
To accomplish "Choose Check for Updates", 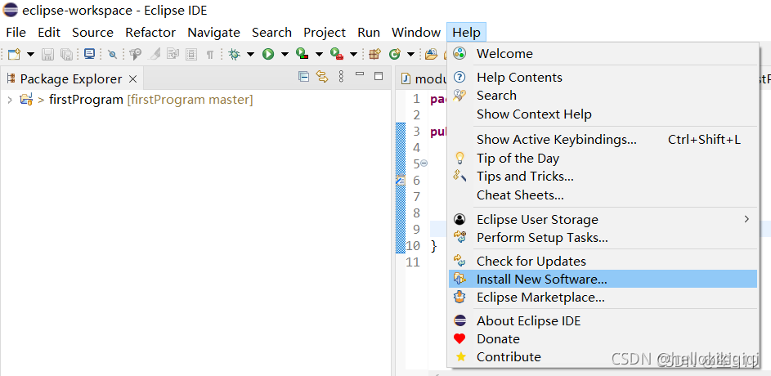I will coord(603,261).
